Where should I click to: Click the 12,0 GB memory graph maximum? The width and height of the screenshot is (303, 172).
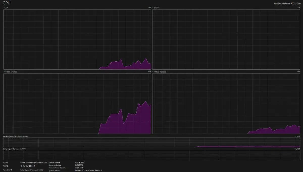297,136
